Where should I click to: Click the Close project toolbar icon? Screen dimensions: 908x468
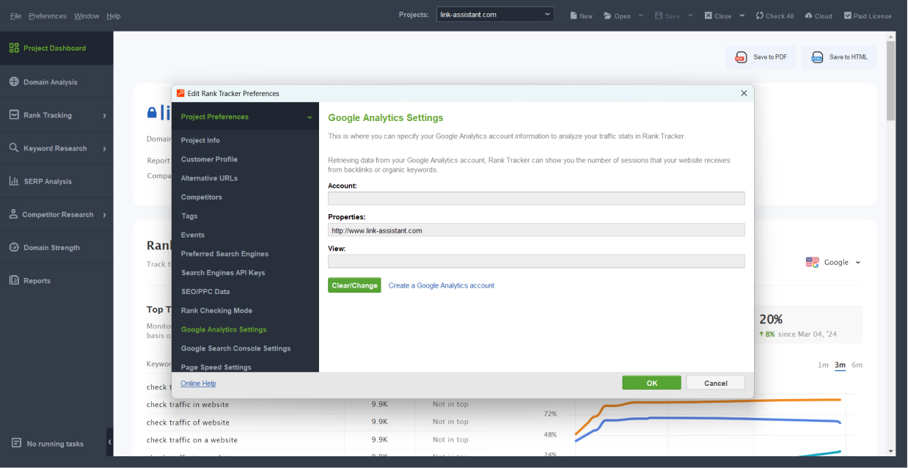pyautogui.click(x=709, y=15)
